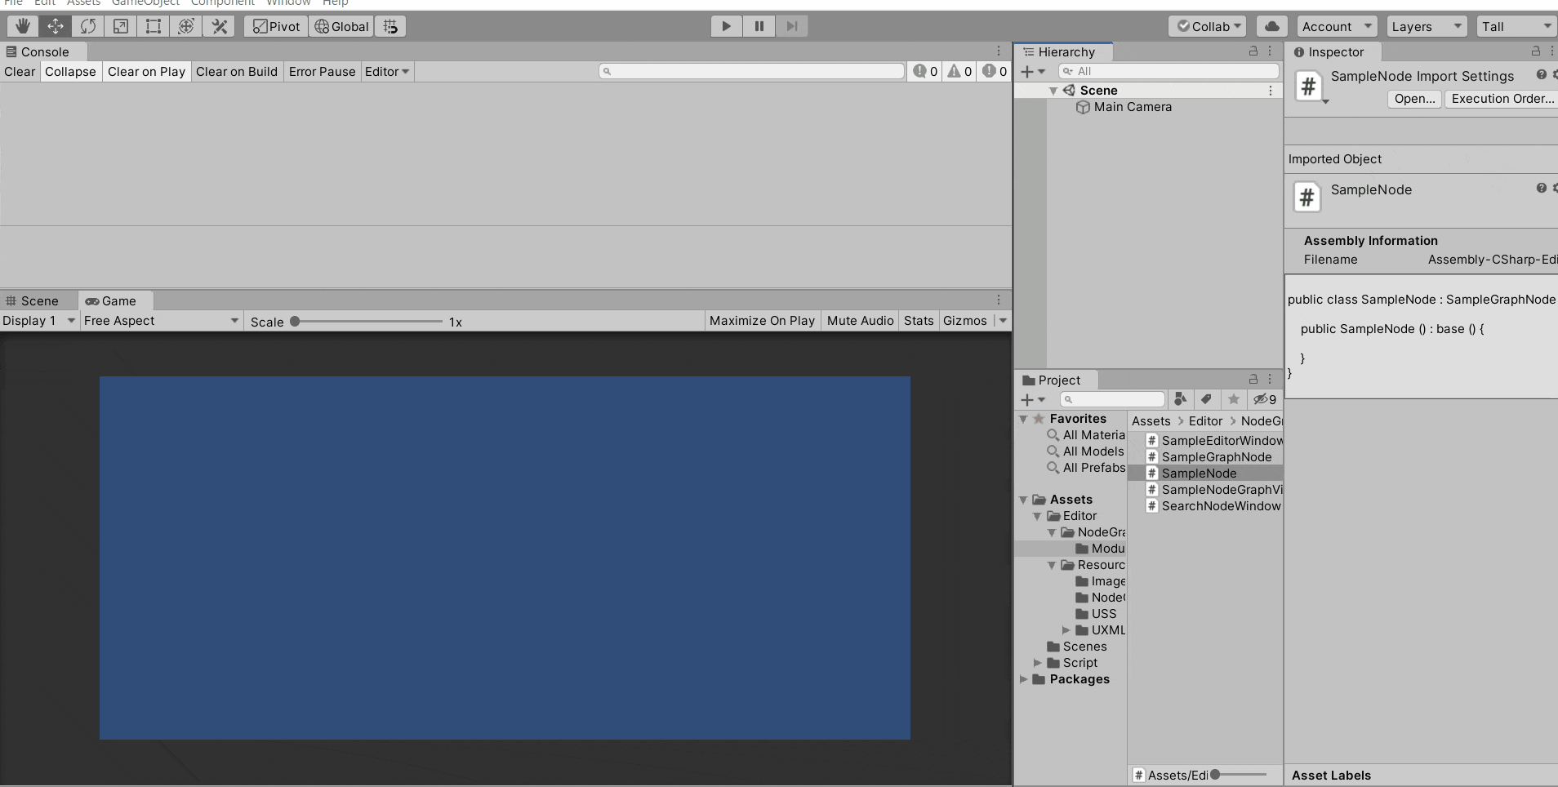Click Clear button in console

pyautogui.click(x=20, y=71)
